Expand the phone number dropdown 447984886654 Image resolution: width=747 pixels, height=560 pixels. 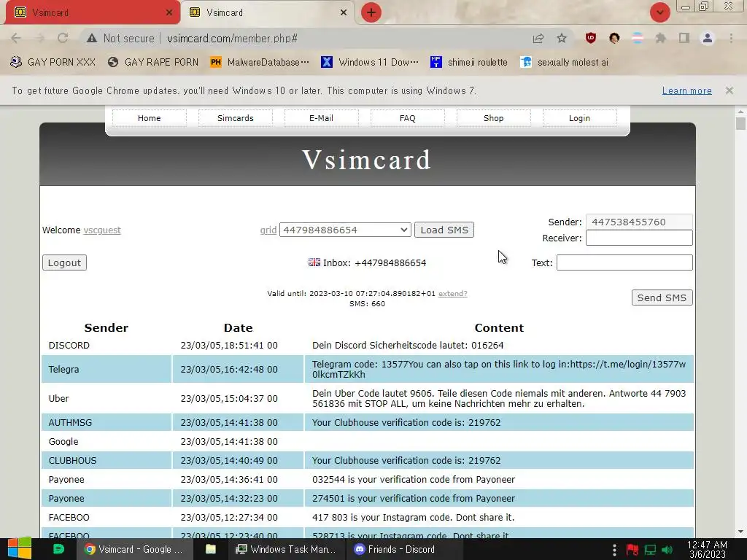(x=345, y=230)
